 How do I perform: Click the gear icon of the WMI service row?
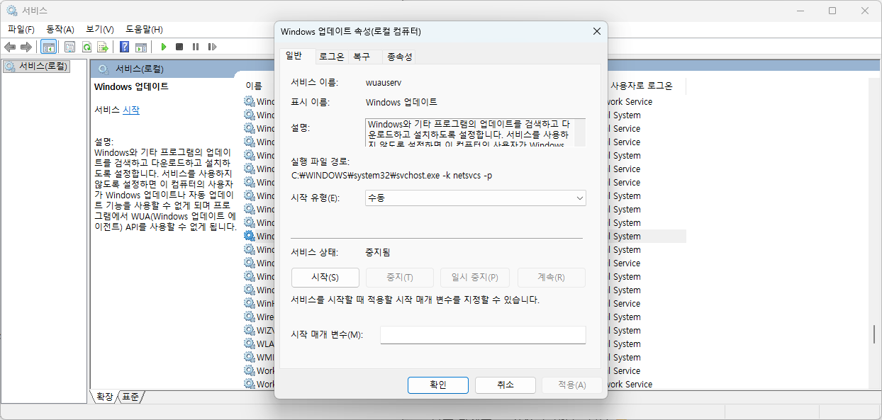(x=250, y=357)
